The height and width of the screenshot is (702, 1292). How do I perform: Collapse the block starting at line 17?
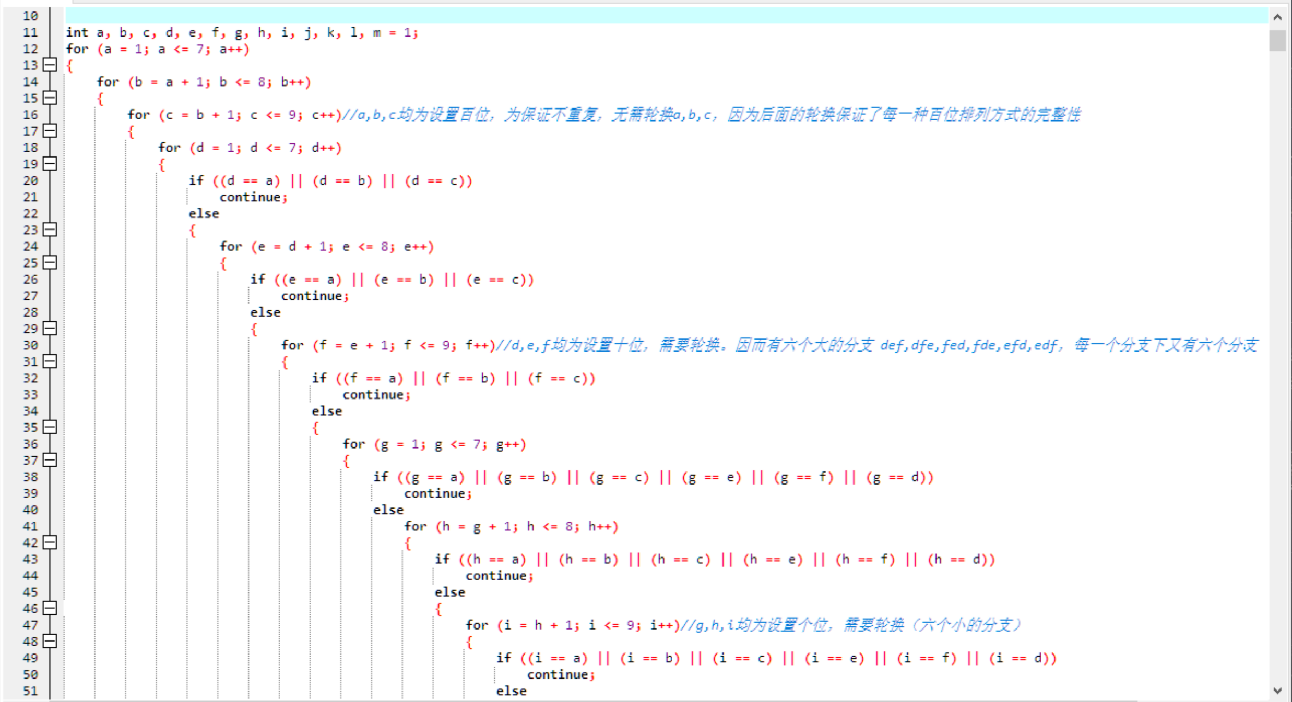click(x=49, y=131)
